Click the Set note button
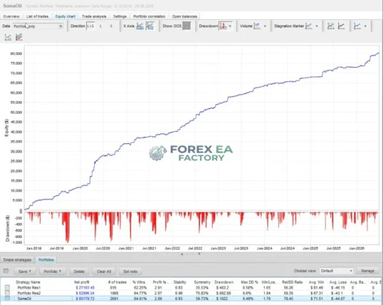The image size is (383, 305). [130, 272]
